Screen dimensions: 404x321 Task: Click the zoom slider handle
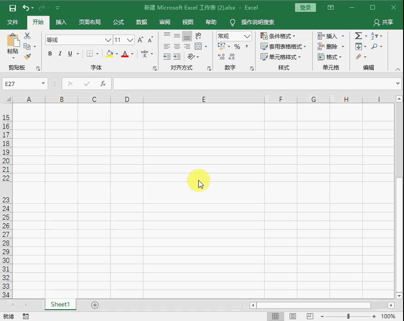pos(348,316)
